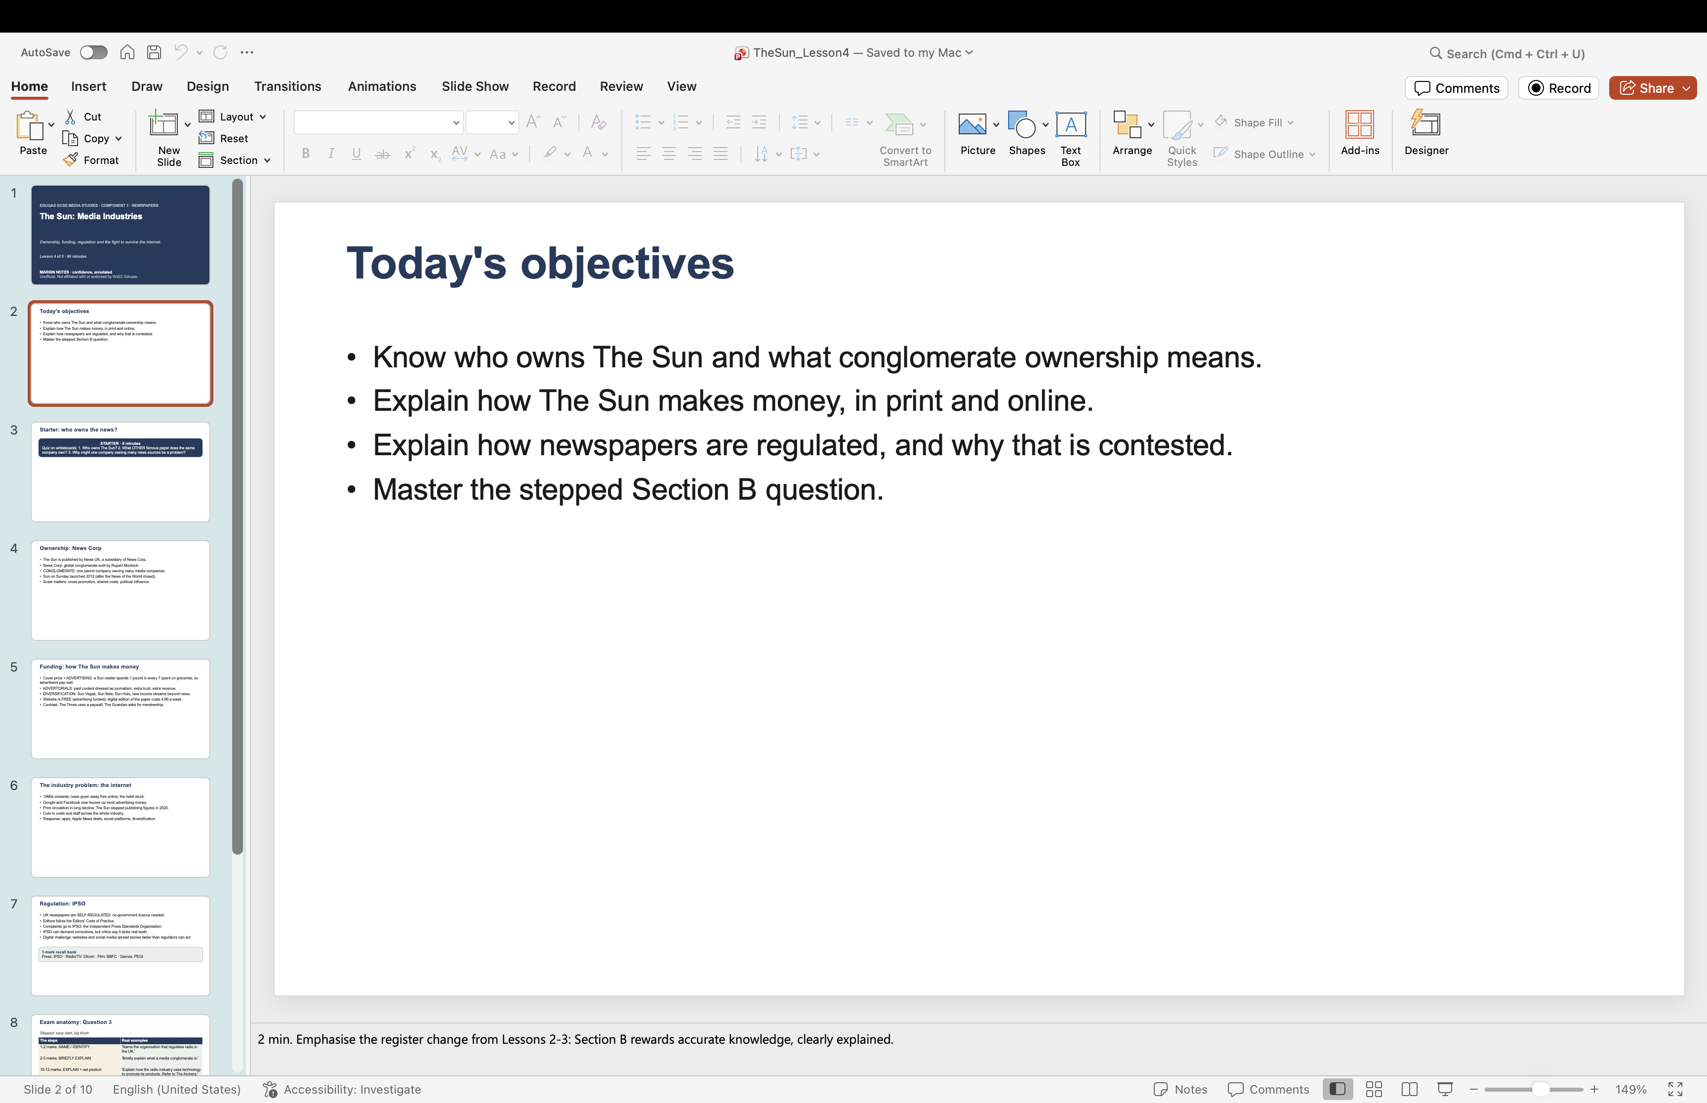
Task: Switch to Reading view
Action: click(1410, 1089)
